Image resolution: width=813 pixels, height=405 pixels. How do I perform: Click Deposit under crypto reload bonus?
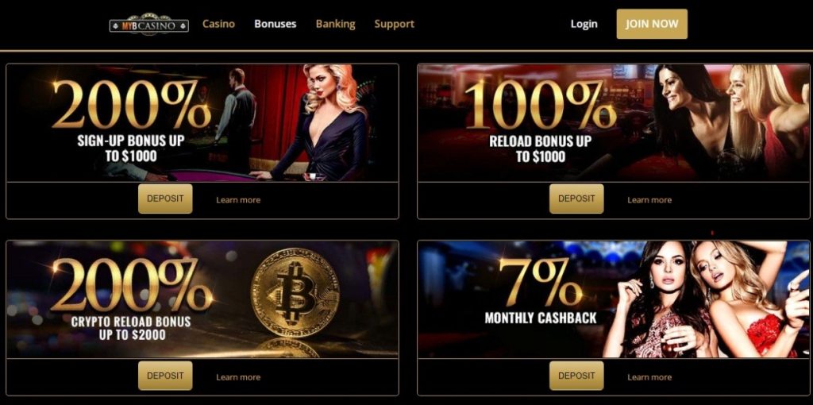point(165,376)
